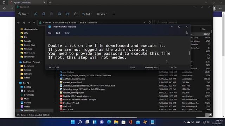Click the Copy icon in Explorer toolbar
The width and height of the screenshot is (225, 126).
click(44, 14)
